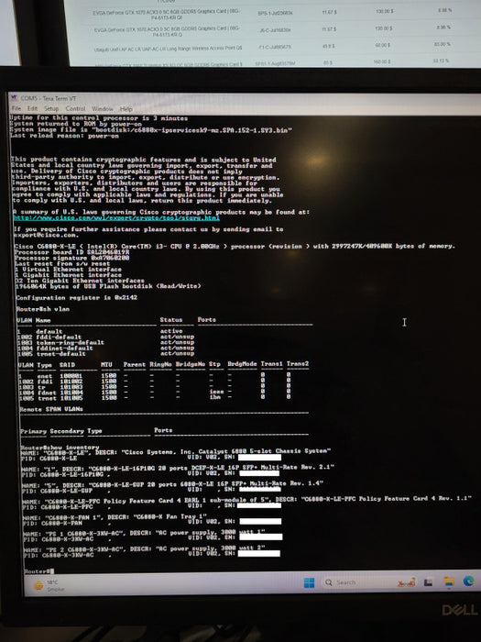
Task: Open the Edit menu
Action: (x=32, y=108)
